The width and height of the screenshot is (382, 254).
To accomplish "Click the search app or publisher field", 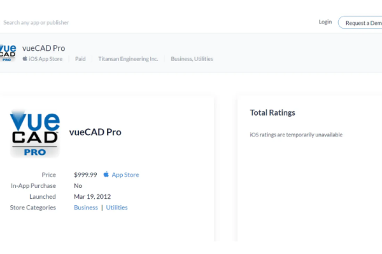I will pos(36,23).
